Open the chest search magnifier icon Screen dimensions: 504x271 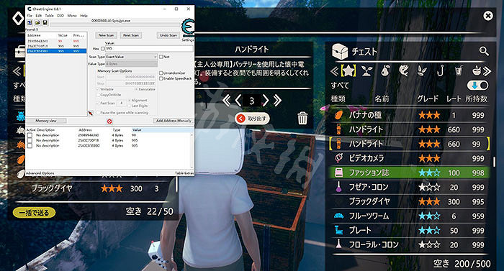(484, 51)
